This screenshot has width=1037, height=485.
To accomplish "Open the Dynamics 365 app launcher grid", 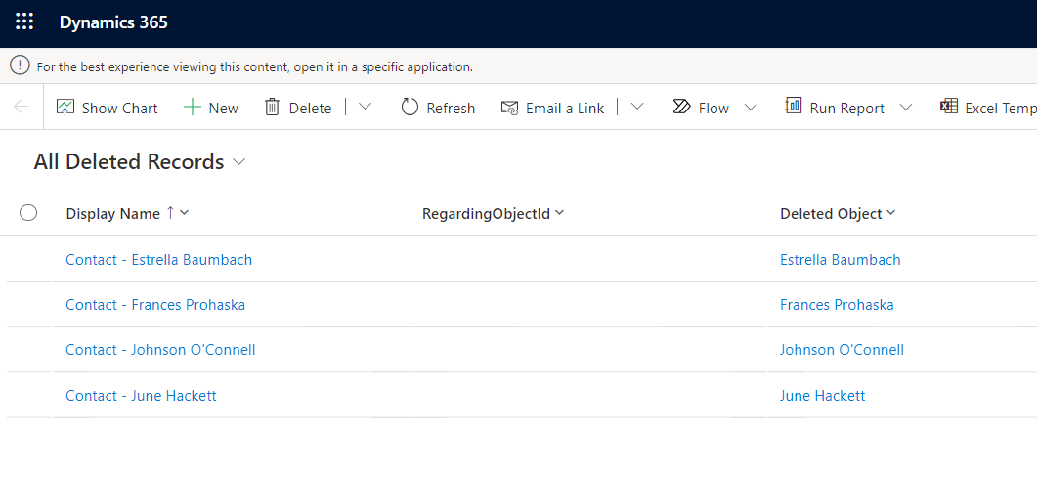I will pos(24,22).
